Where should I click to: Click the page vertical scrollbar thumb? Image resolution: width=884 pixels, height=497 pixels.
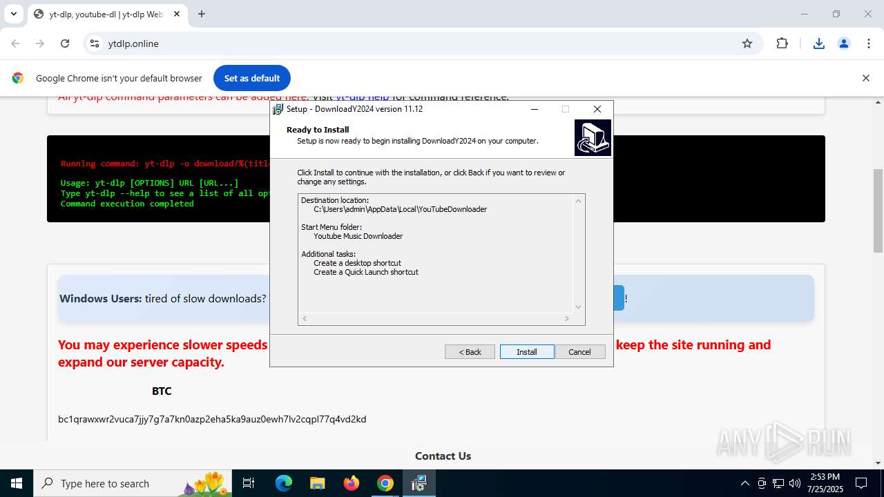(x=878, y=211)
